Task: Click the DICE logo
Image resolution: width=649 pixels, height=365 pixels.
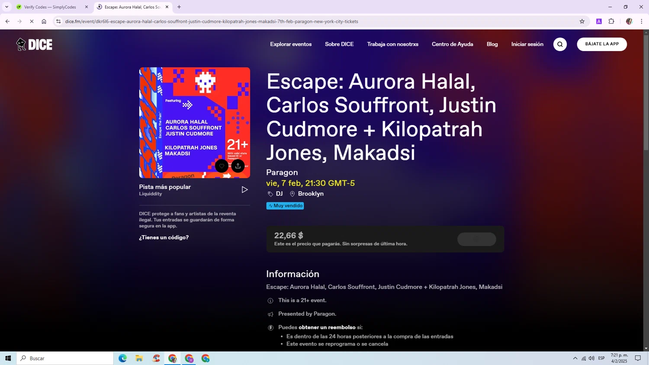Action: pyautogui.click(x=34, y=44)
